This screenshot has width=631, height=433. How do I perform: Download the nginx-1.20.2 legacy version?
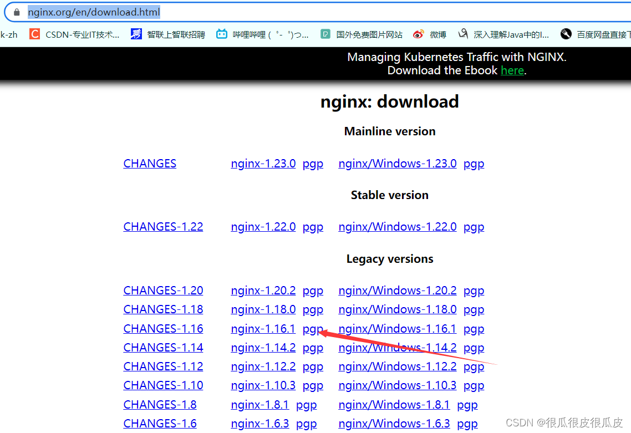(263, 290)
